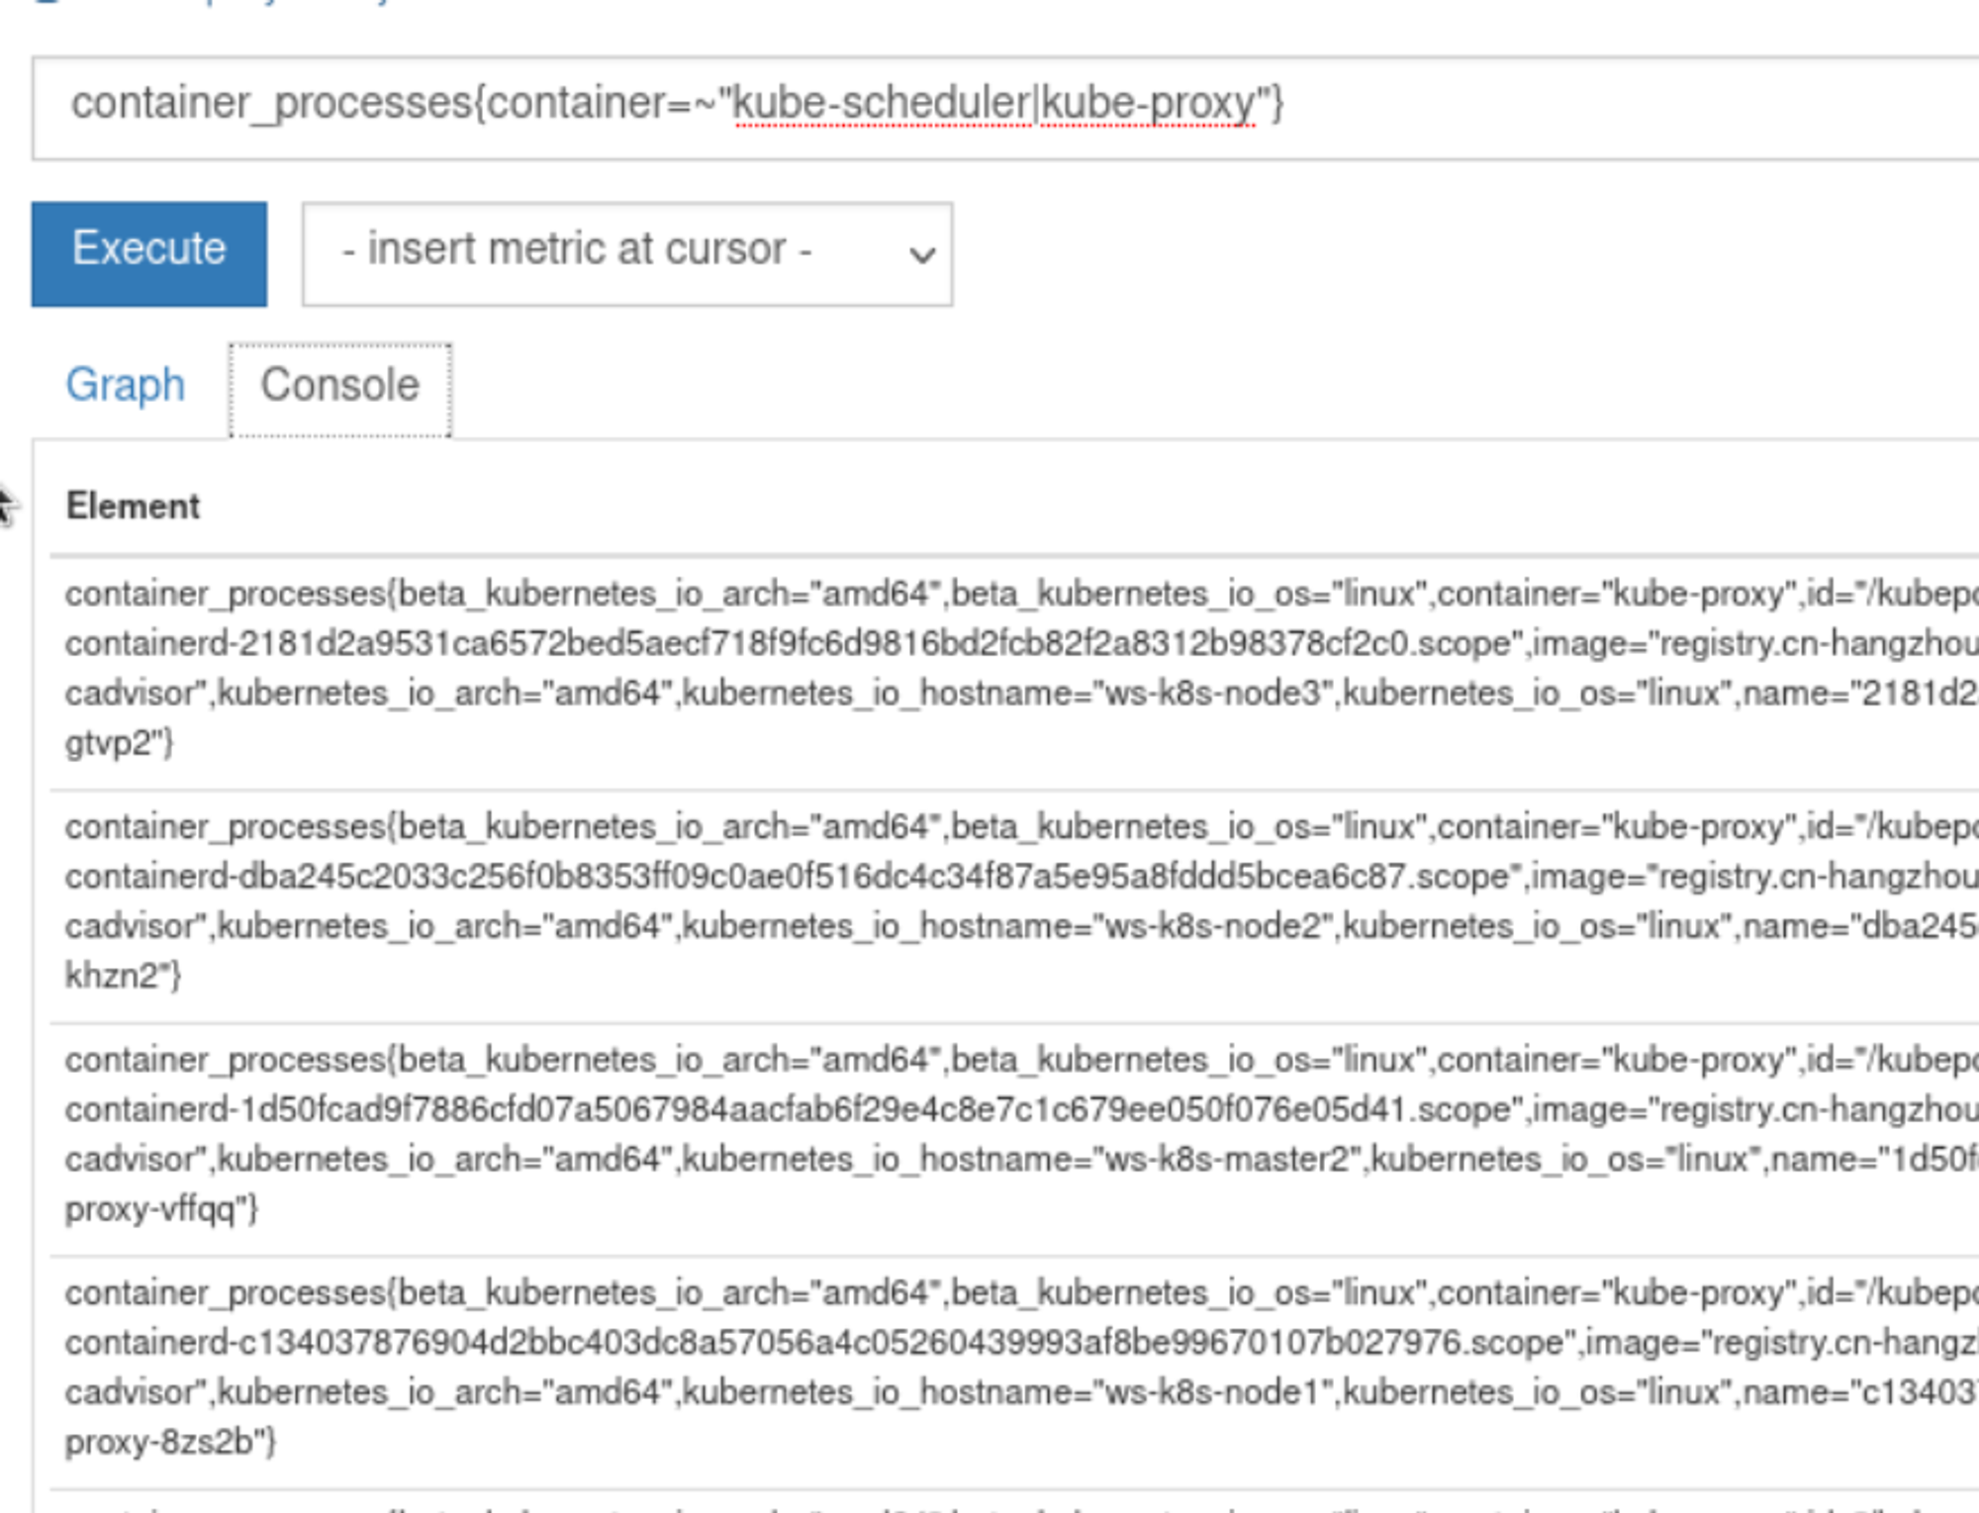Viewport: 1979px width, 1513px height.
Task: Click the dropdown chevron arrow icon
Action: click(x=921, y=255)
